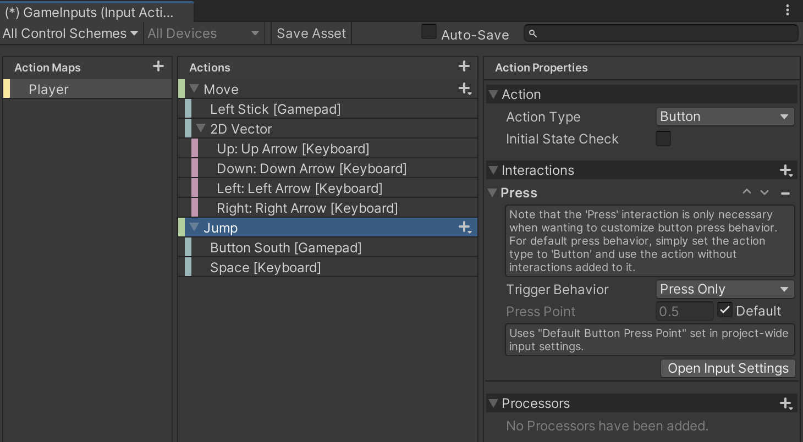Toggle the Initial State Check checkbox

click(x=663, y=139)
